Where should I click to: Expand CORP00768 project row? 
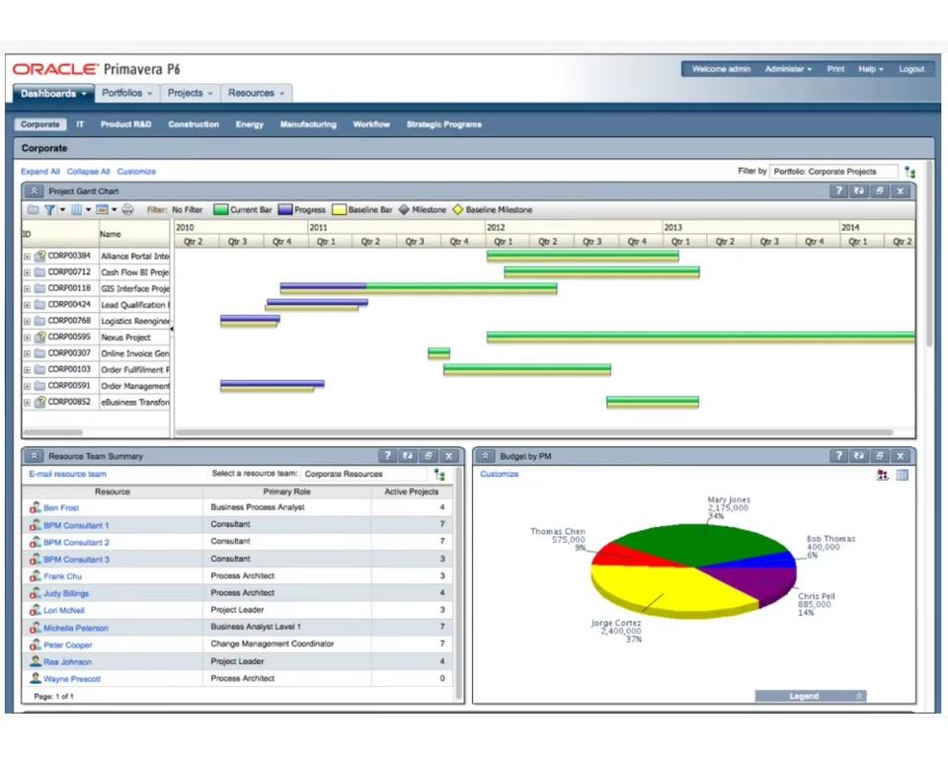pyautogui.click(x=27, y=321)
